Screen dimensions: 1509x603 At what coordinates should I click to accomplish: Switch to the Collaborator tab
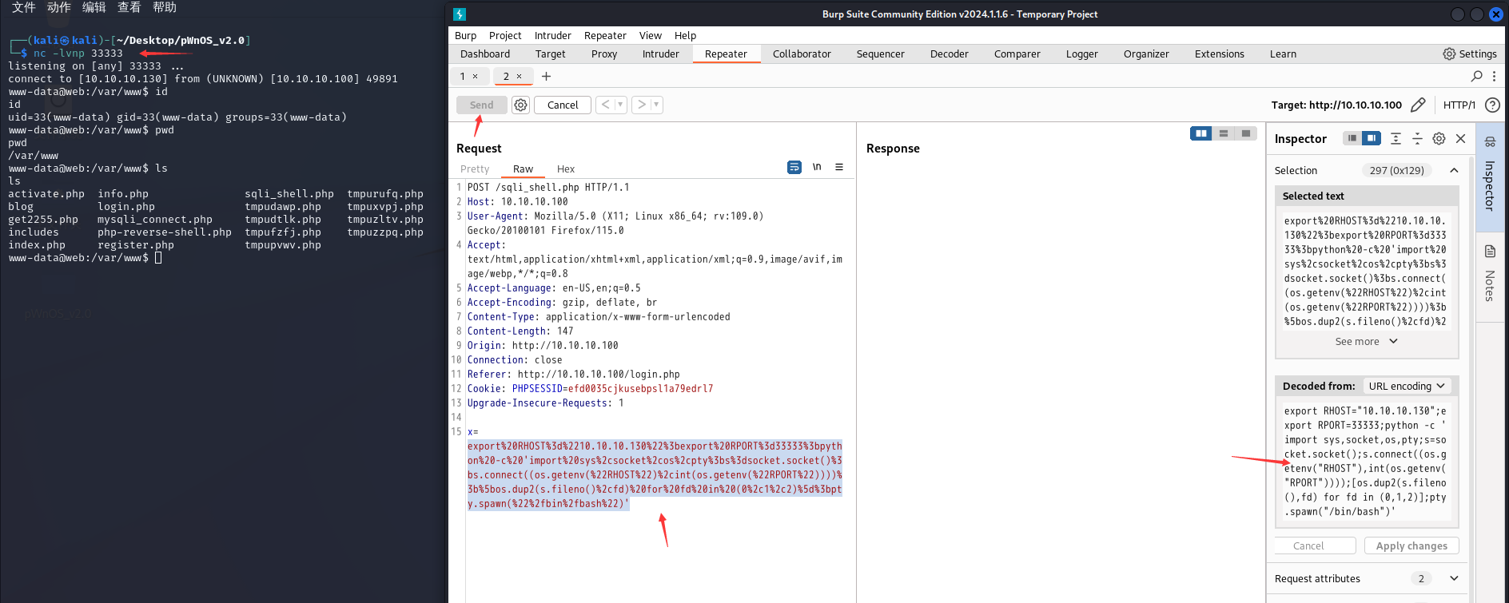tap(802, 54)
